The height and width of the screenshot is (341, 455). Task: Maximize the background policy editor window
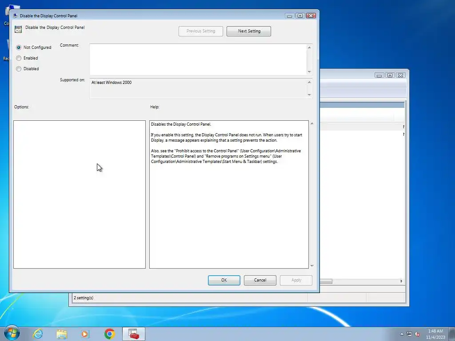tap(390, 75)
